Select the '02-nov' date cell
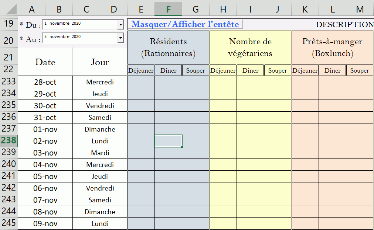374x230 pixels. [x=45, y=141]
